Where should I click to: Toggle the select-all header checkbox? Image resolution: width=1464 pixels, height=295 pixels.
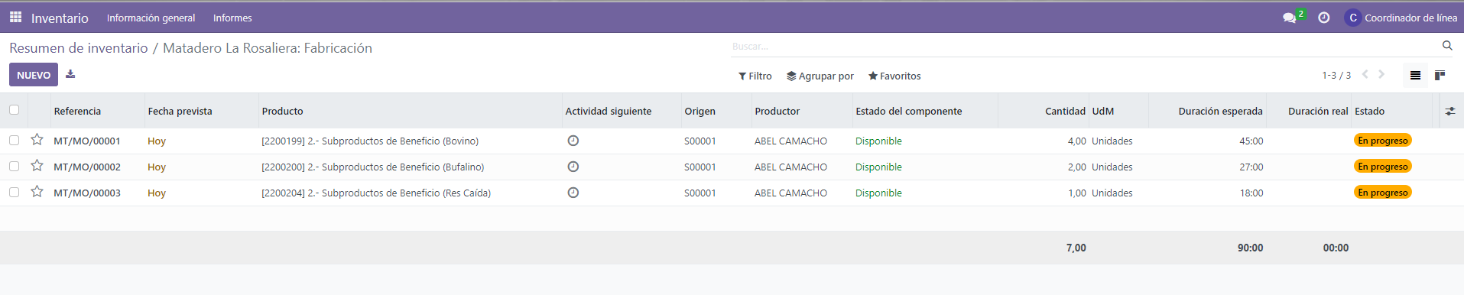click(14, 110)
